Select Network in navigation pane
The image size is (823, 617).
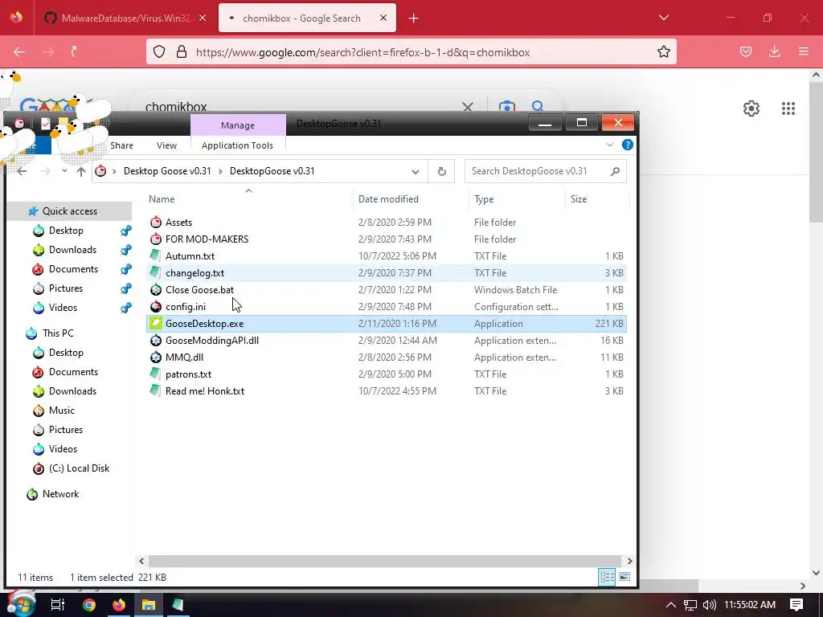(60, 494)
